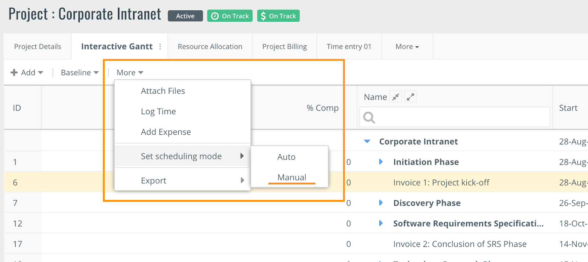The height and width of the screenshot is (262, 588).
Task: Collapse the Corporate Intranet tree node
Action: [x=367, y=141]
